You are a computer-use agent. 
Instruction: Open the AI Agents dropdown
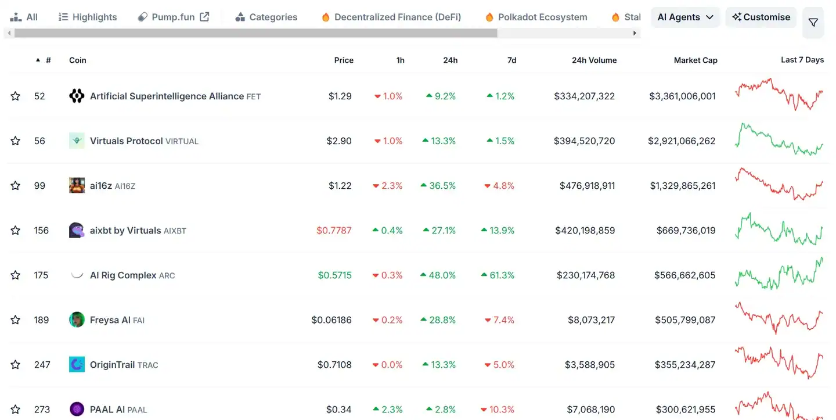685,17
